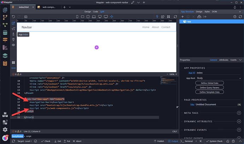Image resolution: width=244 pixels, height=144 pixels.
Task: Open the Git manager sidebar icon
Action: (5, 17)
